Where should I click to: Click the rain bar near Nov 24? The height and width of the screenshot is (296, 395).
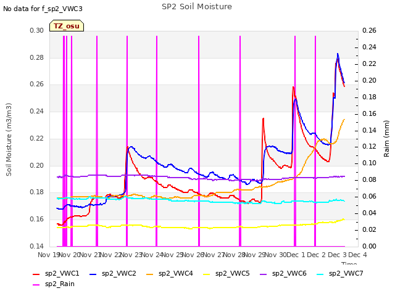(157, 141)
